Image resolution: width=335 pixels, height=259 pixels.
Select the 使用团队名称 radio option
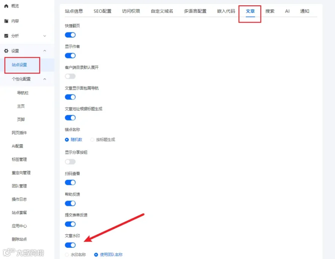pos(108,255)
